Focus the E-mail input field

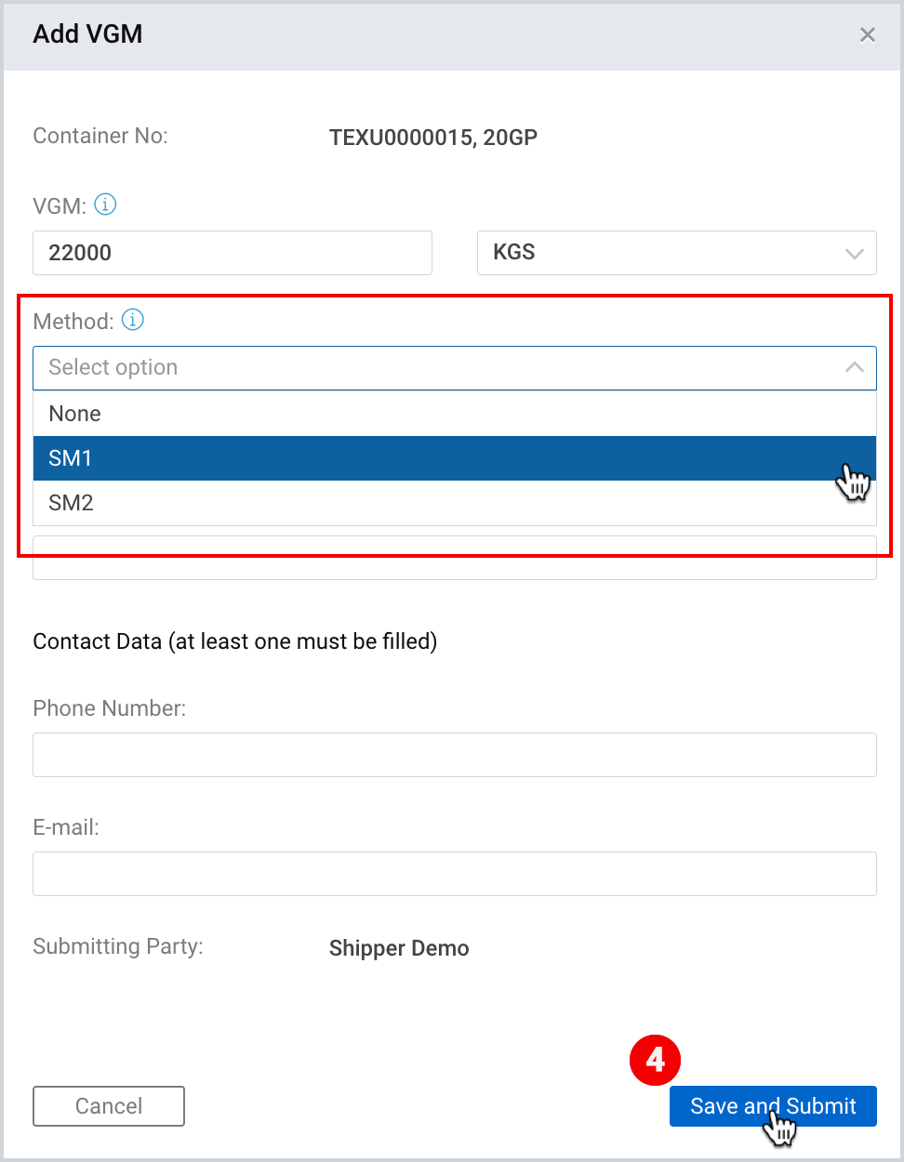[455, 874]
